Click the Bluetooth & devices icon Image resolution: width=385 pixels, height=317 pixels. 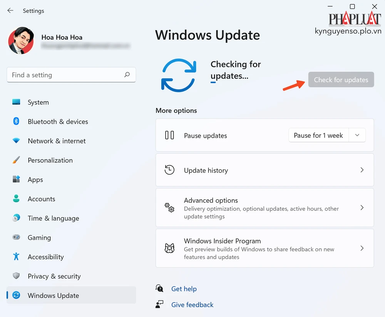click(16, 122)
